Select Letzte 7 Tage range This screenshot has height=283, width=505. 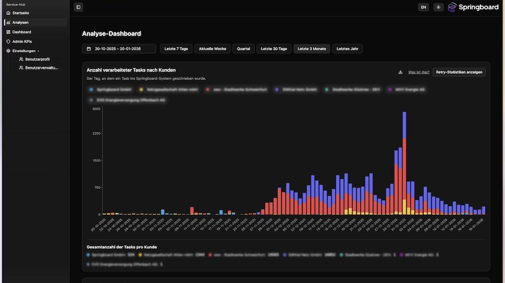(176, 49)
